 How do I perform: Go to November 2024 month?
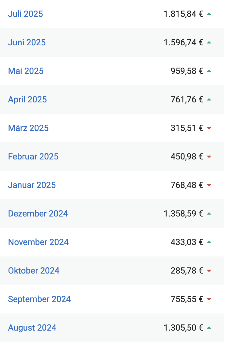point(38,242)
